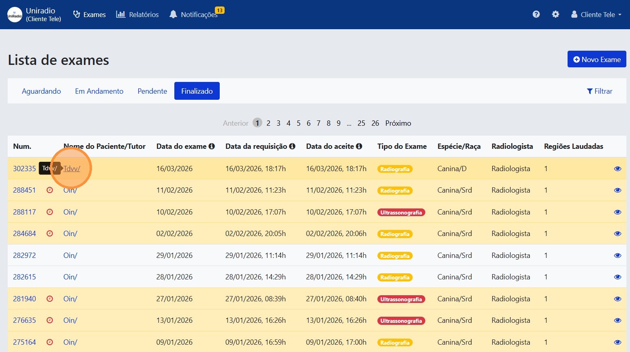Click info icon beside Data do aceite
Image resolution: width=630 pixels, height=352 pixels.
click(x=359, y=146)
